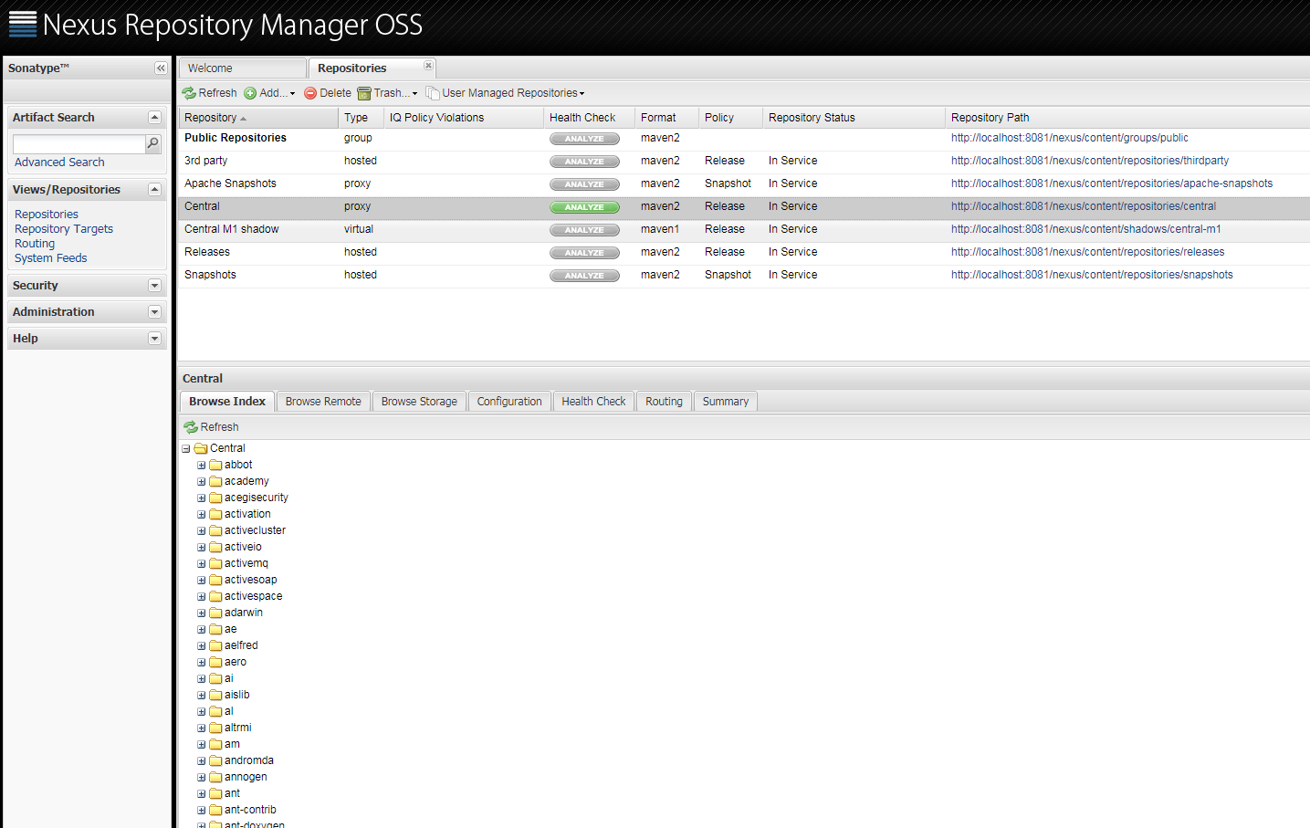
Task: Close the Repositories tab with its X
Action: coord(428,66)
